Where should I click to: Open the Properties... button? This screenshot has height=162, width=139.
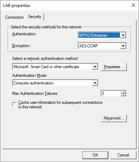pyautogui.click(x=114, y=67)
